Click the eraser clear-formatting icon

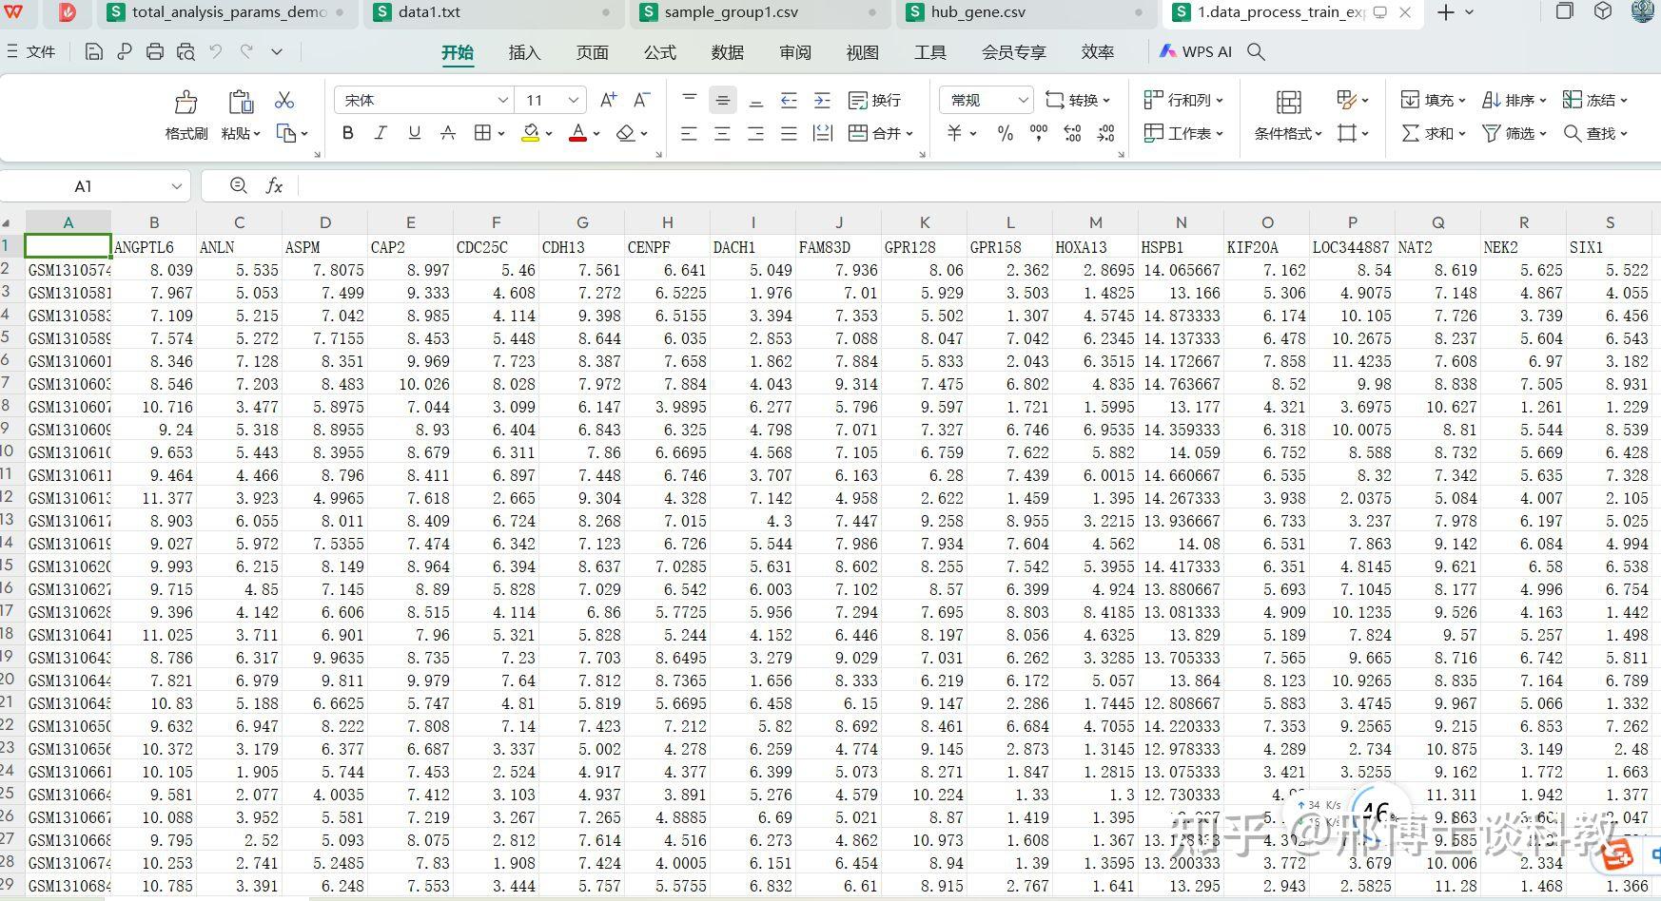click(x=626, y=133)
